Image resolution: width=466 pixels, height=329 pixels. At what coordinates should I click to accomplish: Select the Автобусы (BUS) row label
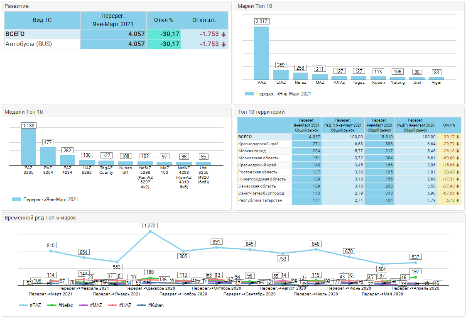point(29,44)
